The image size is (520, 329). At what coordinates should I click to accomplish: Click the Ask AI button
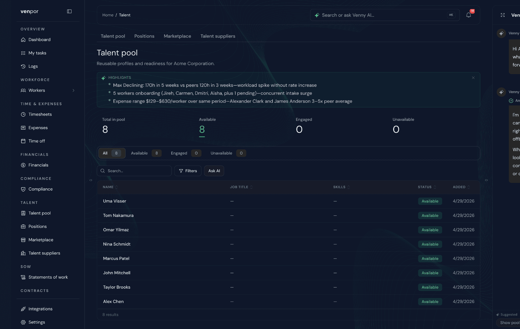tap(214, 171)
